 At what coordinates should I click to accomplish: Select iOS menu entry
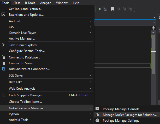click(x=47, y=27)
